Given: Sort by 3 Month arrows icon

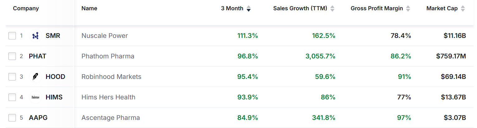Looking at the screenshot, I should pyautogui.click(x=248, y=9).
